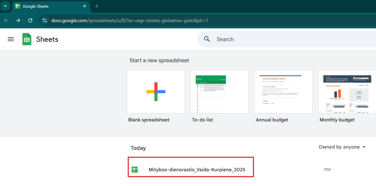
Task: Click the Sheets title text
Action: (47, 39)
